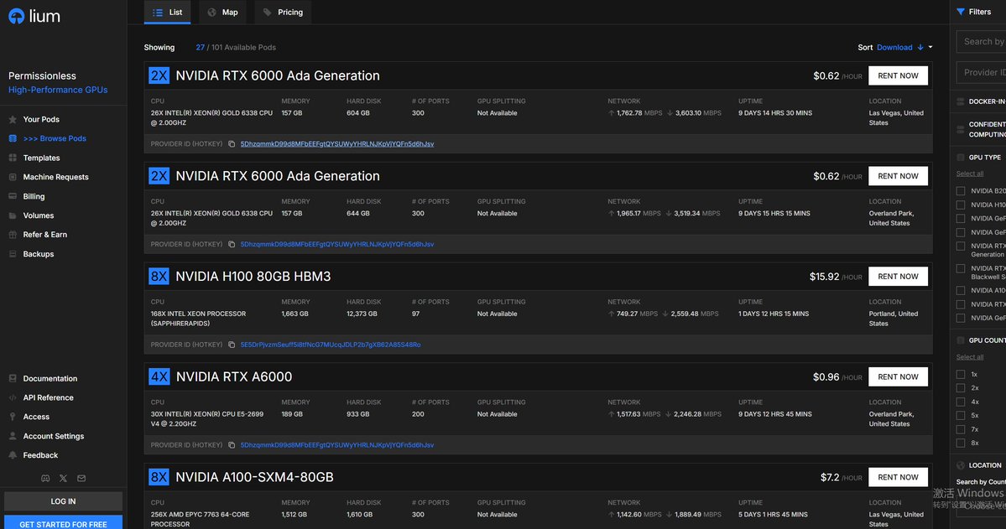Image resolution: width=1006 pixels, height=529 pixels.
Task: Click the LOG IN button
Action: click(x=63, y=501)
